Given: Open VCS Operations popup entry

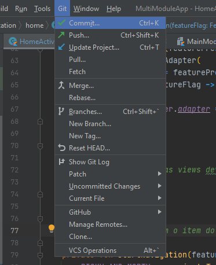Looking at the screenshot, I should [111, 251].
